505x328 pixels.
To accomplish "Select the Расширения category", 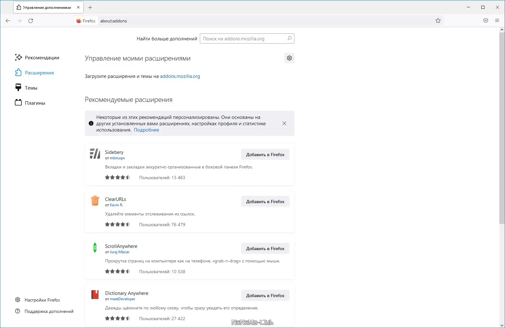I will (34, 73).
